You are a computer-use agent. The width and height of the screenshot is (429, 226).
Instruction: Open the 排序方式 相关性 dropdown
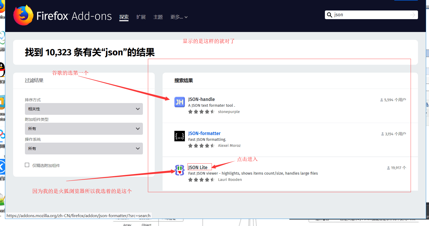84,109
